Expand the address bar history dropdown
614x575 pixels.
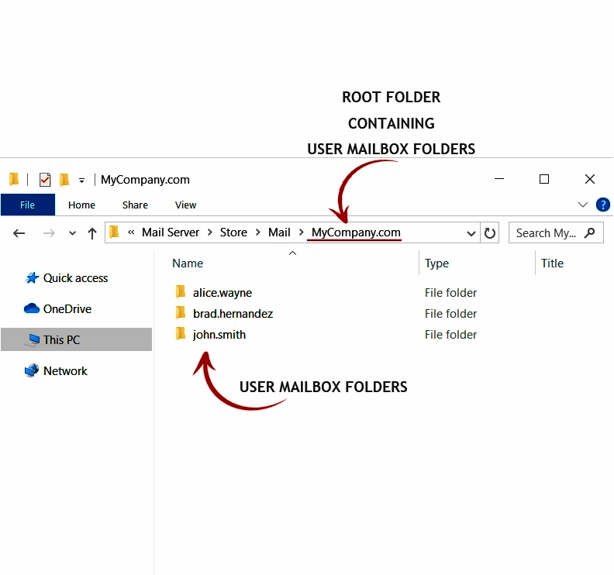coord(471,233)
